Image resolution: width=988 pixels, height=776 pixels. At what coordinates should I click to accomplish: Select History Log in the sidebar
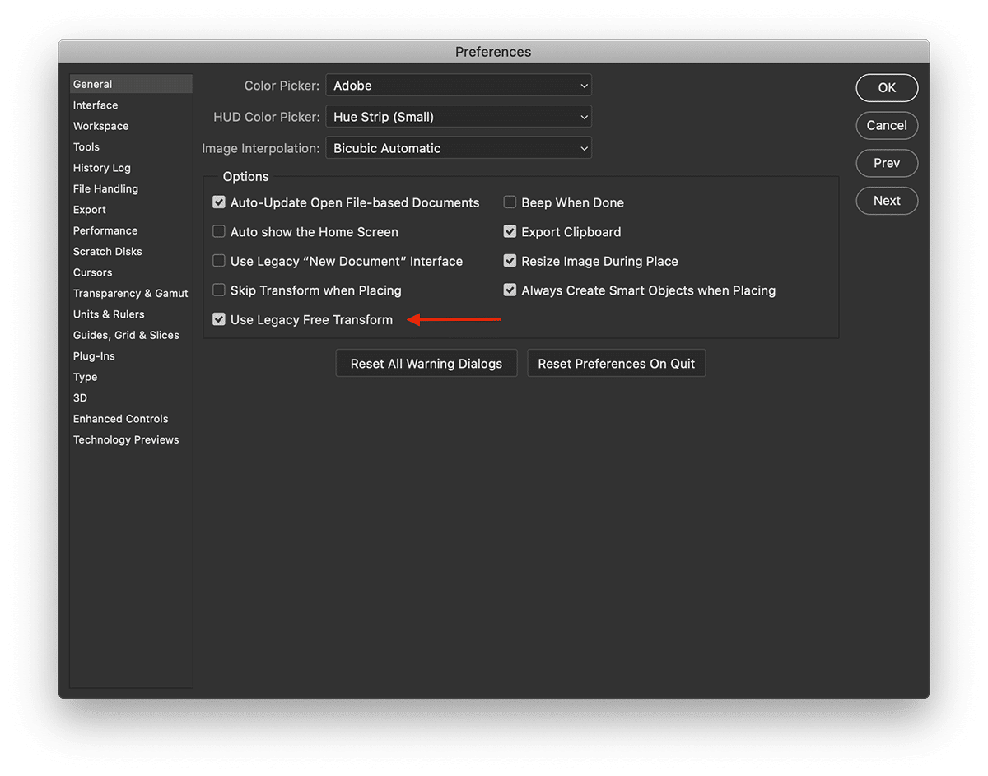pyautogui.click(x=132, y=168)
